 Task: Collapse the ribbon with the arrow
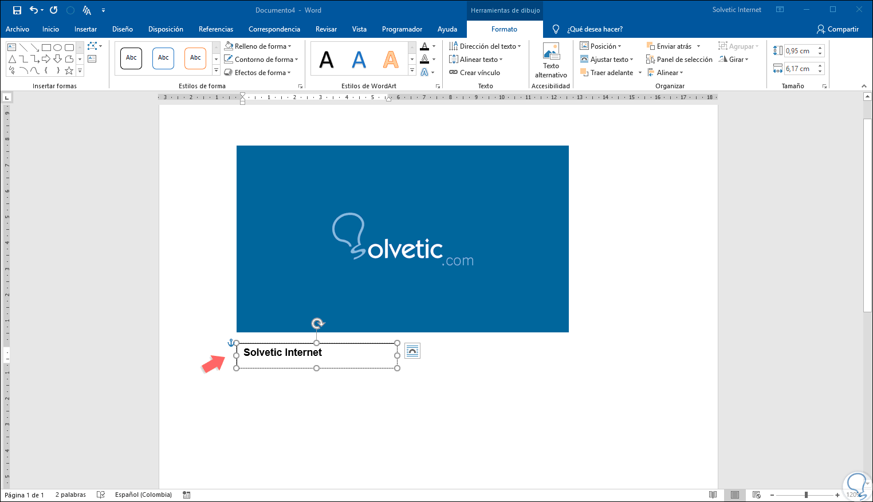point(864,87)
